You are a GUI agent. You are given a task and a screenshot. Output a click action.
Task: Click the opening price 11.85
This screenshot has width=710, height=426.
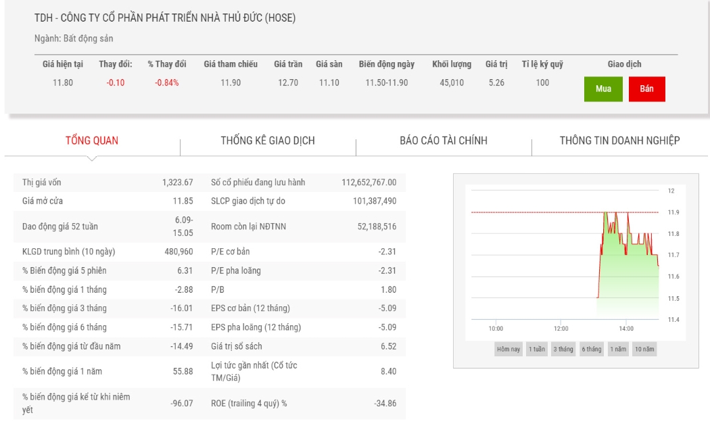[183, 201]
